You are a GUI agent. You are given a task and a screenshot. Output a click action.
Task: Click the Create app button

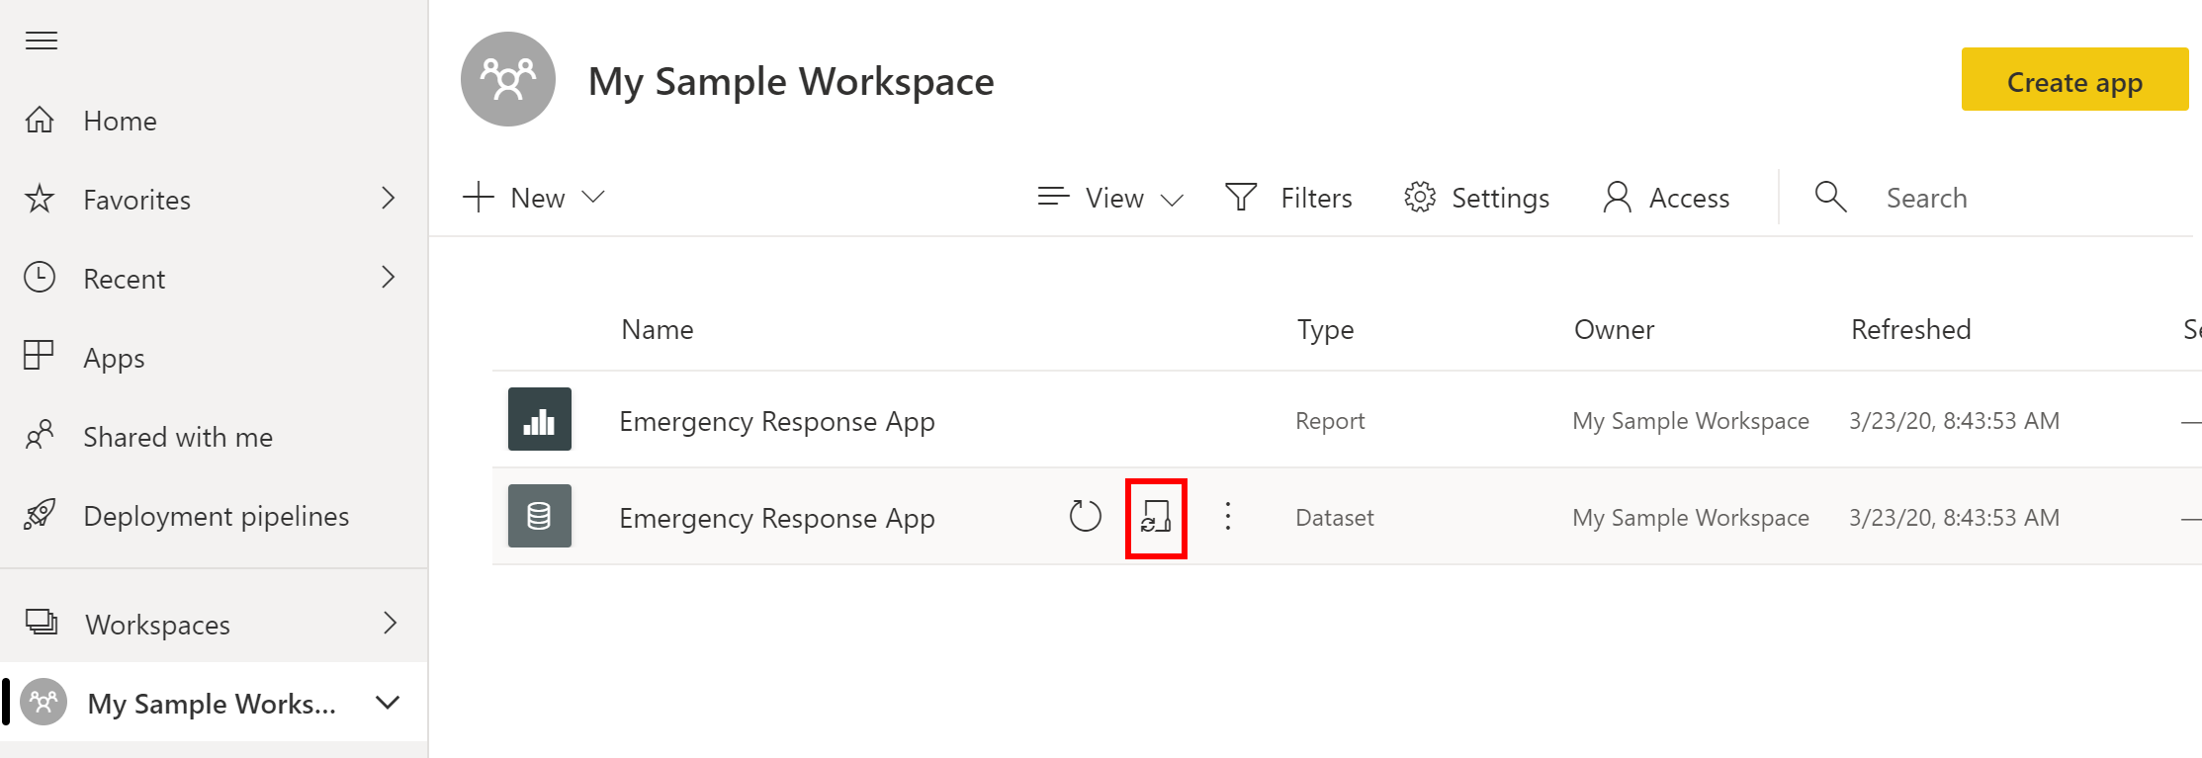click(2074, 79)
